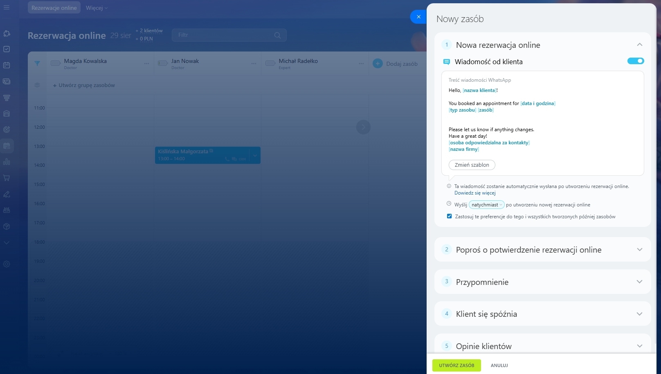Open the Więcej menu
Viewport: 661px width, 374px height.
tap(97, 8)
